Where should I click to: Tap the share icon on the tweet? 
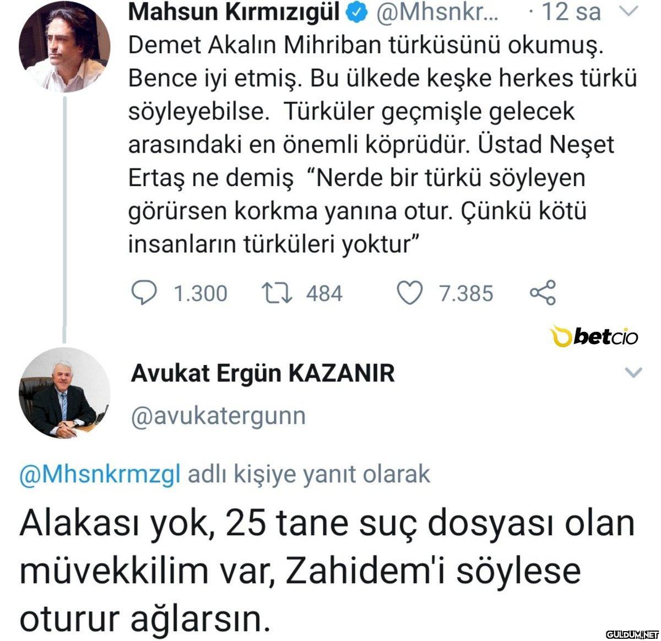point(543,293)
